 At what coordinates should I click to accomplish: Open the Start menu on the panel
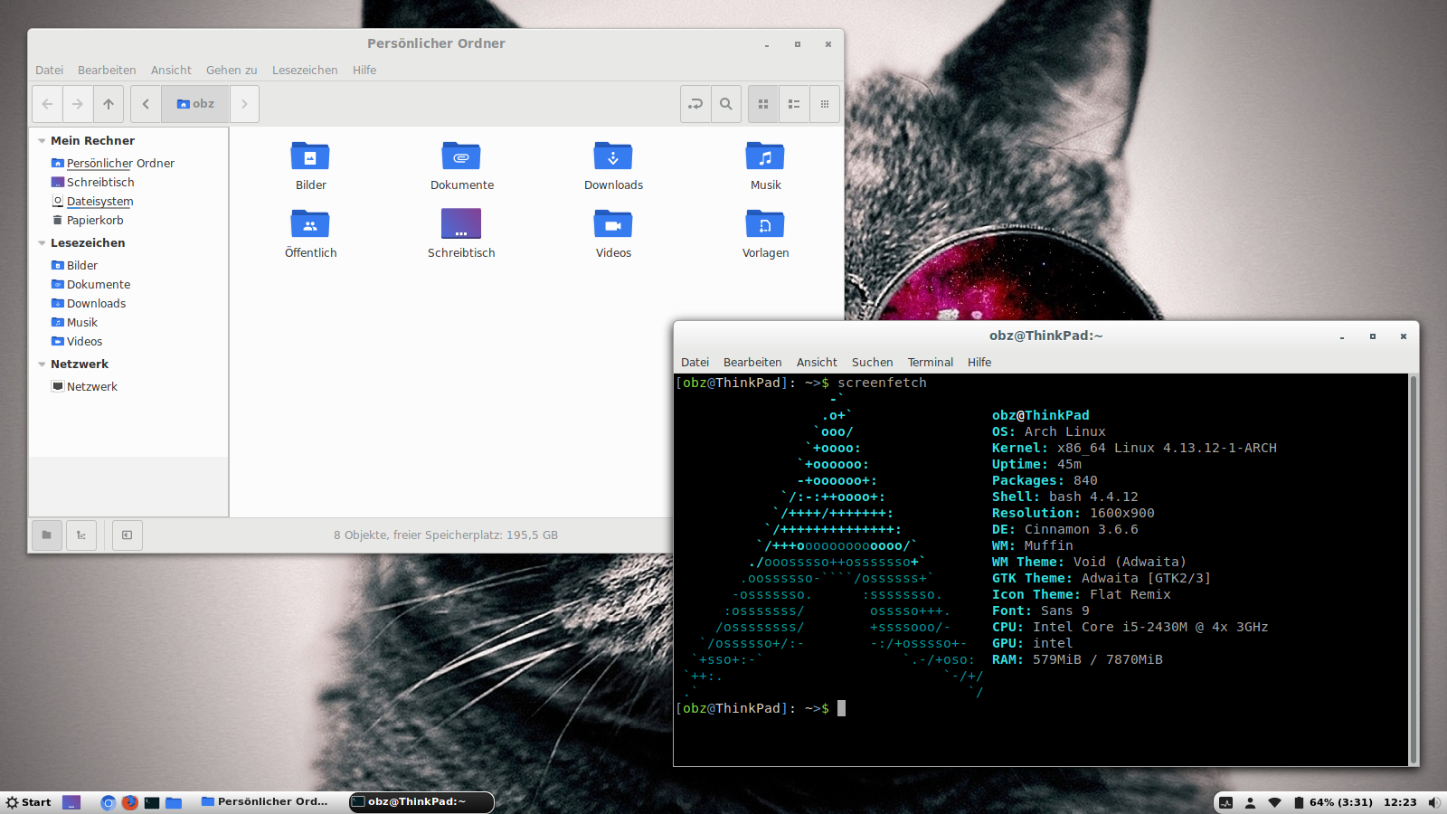tap(28, 802)
